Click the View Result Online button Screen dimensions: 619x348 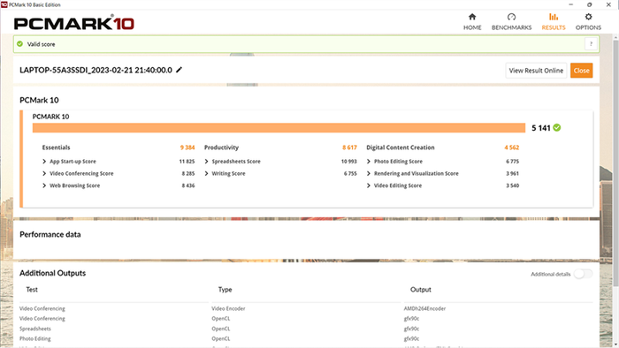tap(536, 71)
